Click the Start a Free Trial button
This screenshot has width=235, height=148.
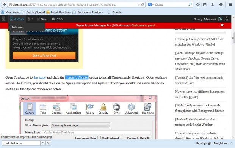(44, 55)
